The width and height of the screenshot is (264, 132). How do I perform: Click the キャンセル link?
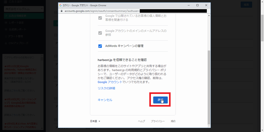[105, 100]
